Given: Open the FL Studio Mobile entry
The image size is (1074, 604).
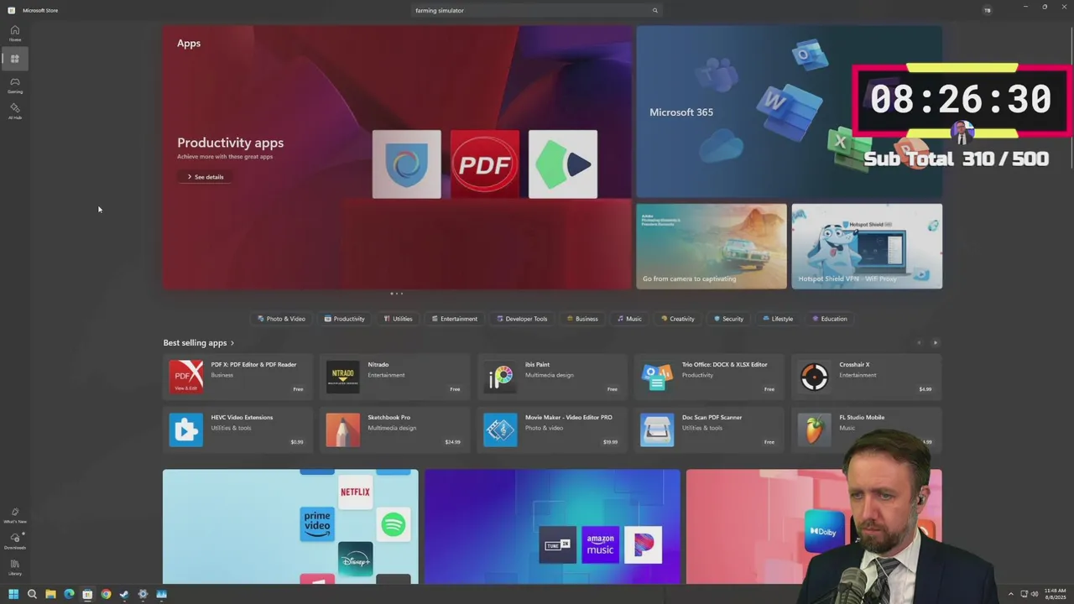Looking at the screenshot, I should [x=867, y=430].
